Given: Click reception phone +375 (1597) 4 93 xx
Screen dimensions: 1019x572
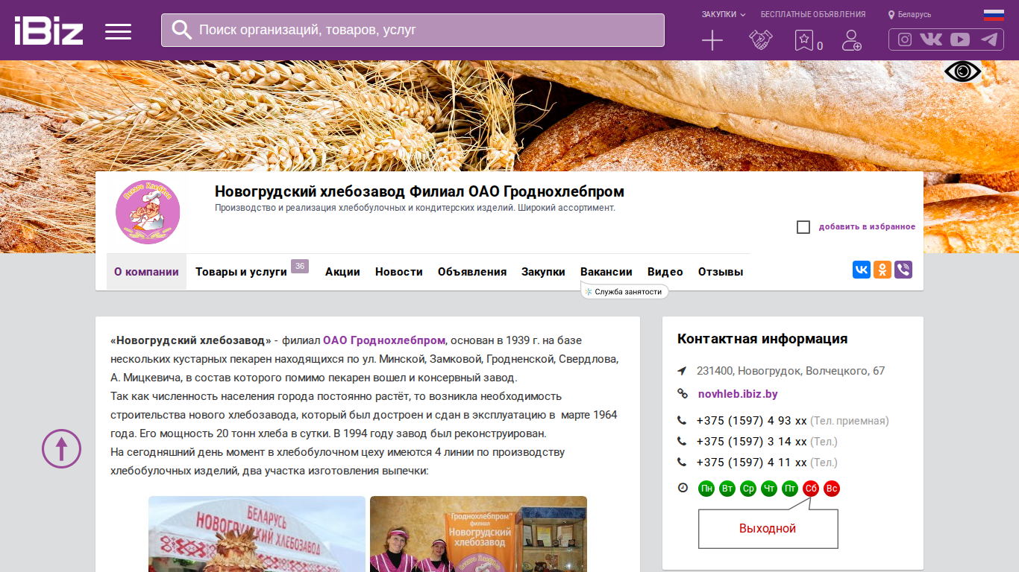Looking at the screenshot, I should coord(752,421).
